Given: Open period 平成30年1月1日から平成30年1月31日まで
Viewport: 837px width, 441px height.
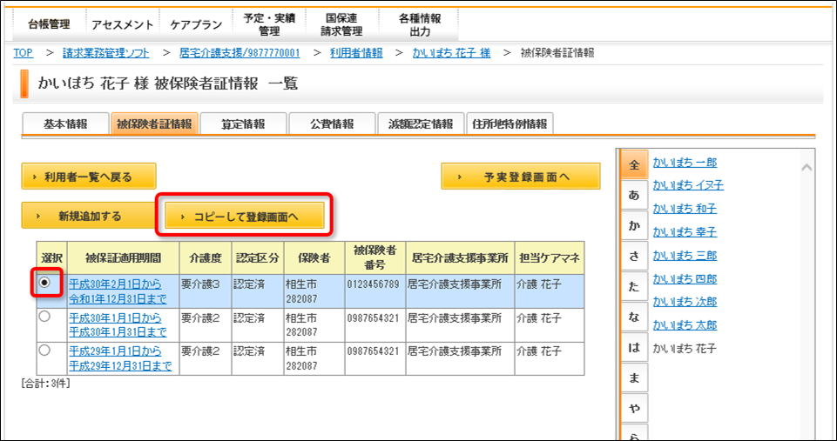Looking at the screenshot, I should click(118, 325).
